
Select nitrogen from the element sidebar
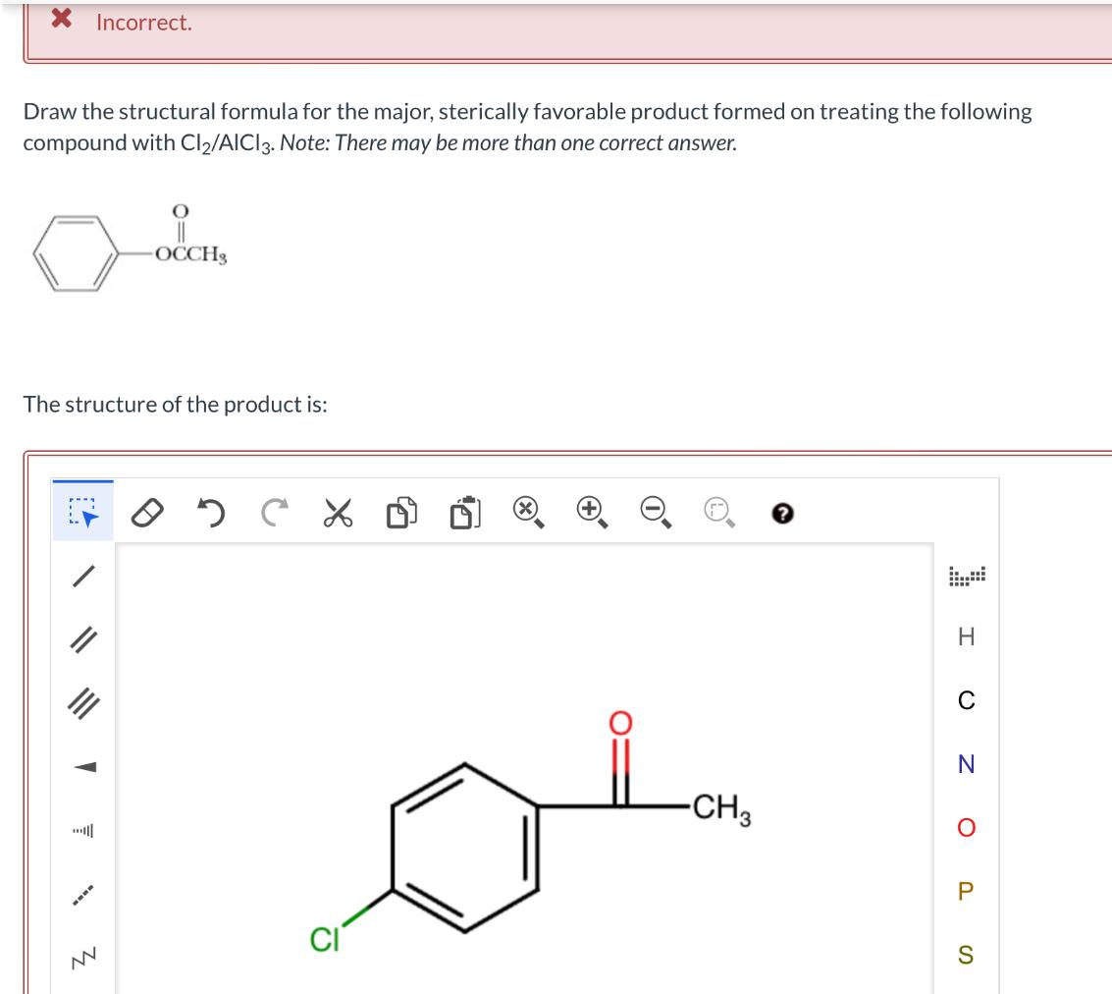[968, 764]
